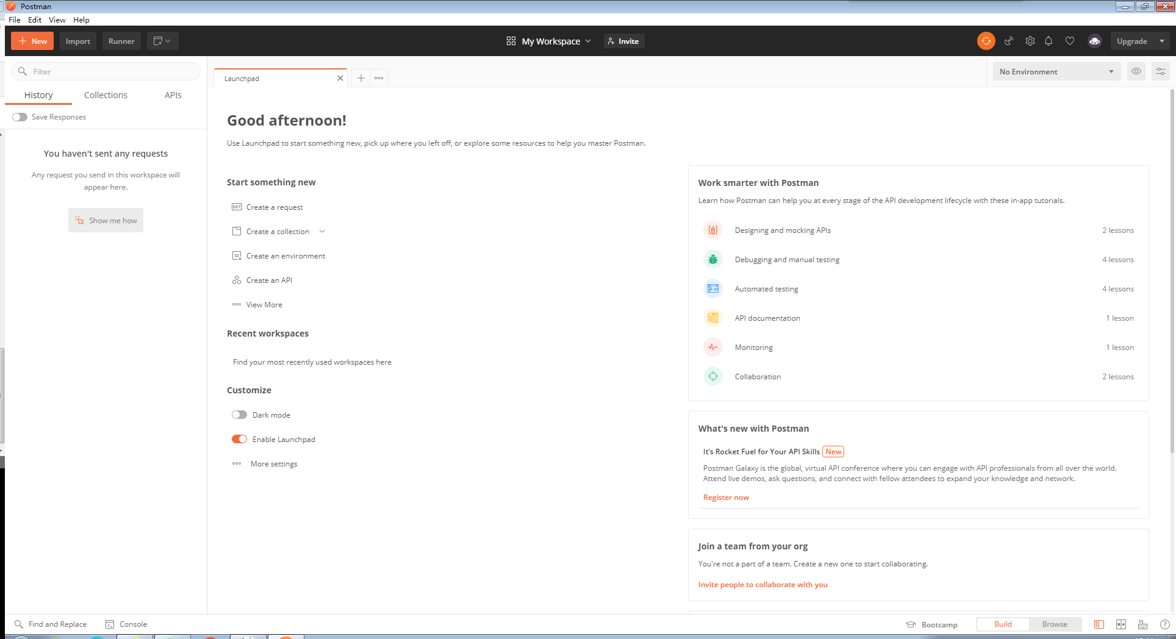This screenshot has width=1176, height=639.
Task: Switch to Browse mode
Action: pyautogui.click(x=1055, y=624)
